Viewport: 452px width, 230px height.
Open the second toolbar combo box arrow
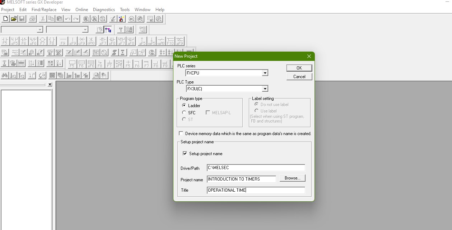click(85, 30)
